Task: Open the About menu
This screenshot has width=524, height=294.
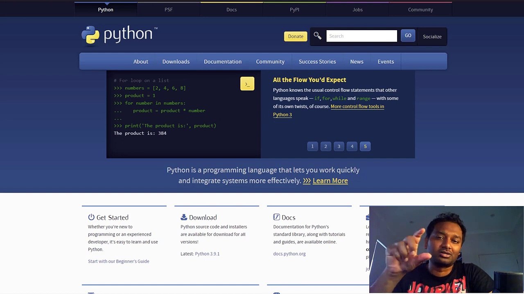Action: [141, 62]
